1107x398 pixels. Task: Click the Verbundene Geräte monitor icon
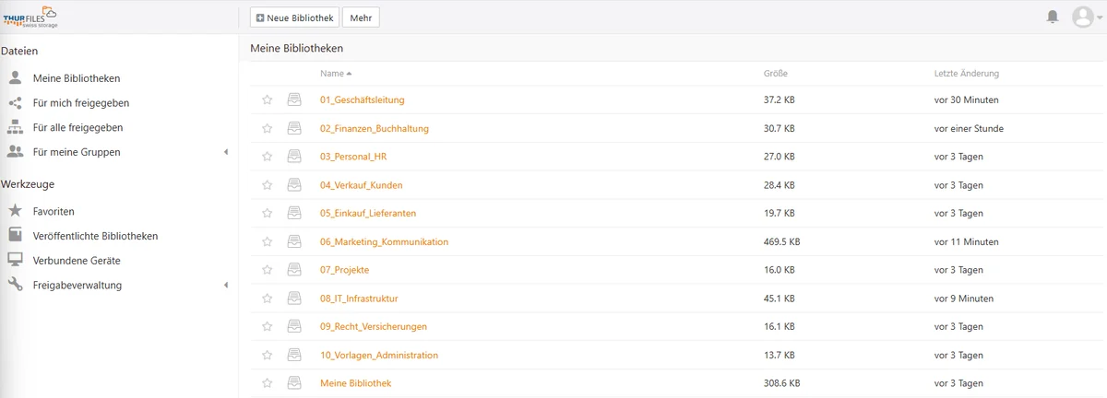click(15, 261)
